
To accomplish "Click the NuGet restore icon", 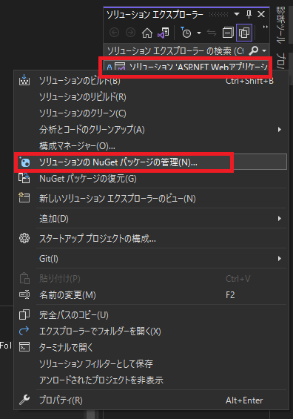I will point(24,178).
